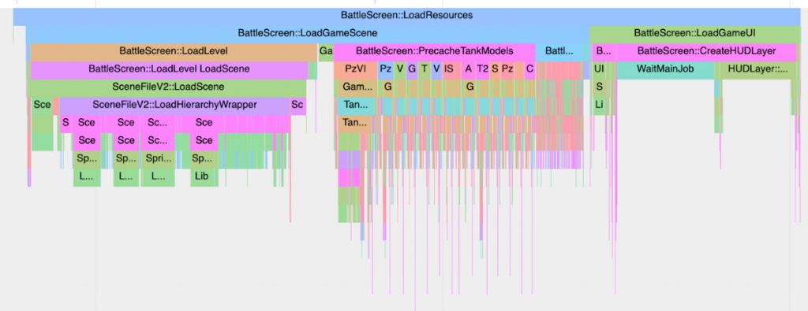Select the green Lib block
808x311 pixels.
(x=204, y=176)
